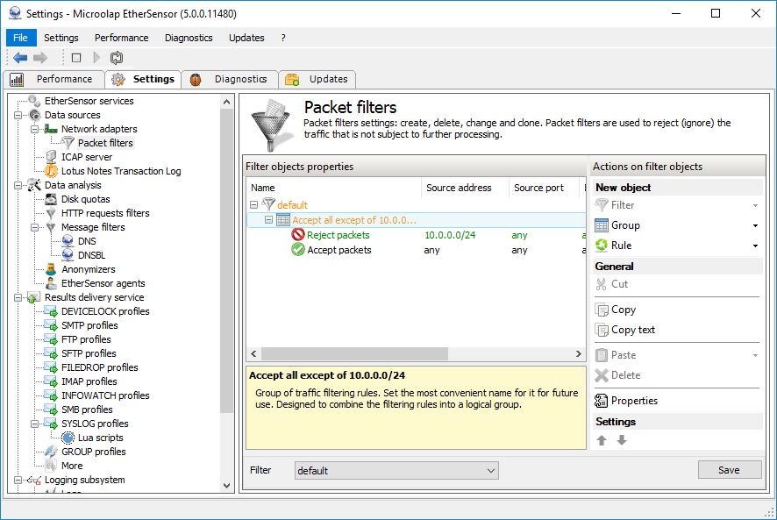Click the Save button
The width and height of the screenshot is (777, 520).
730,470
